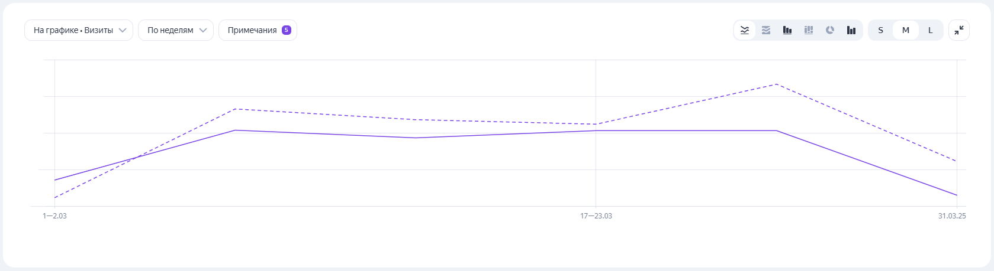Set chart size to M
994x271 pixels.
(905, 30)
